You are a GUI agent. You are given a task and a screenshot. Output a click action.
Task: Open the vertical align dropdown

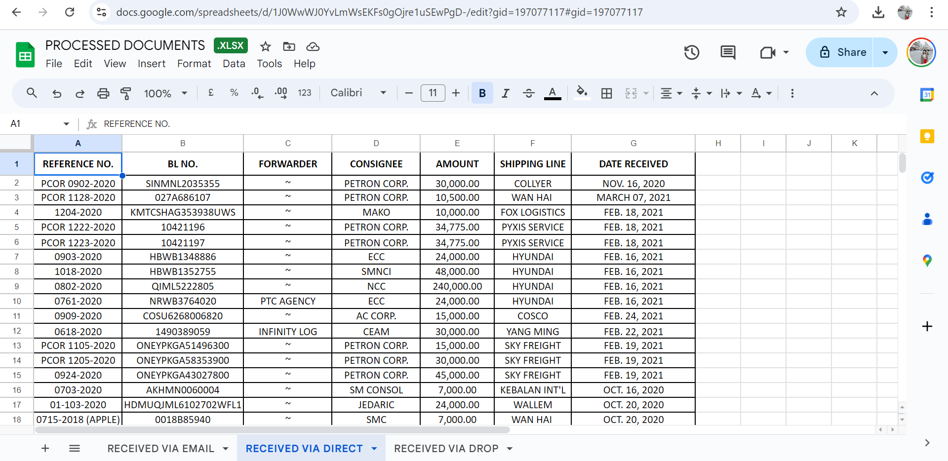tap(702, 93)
